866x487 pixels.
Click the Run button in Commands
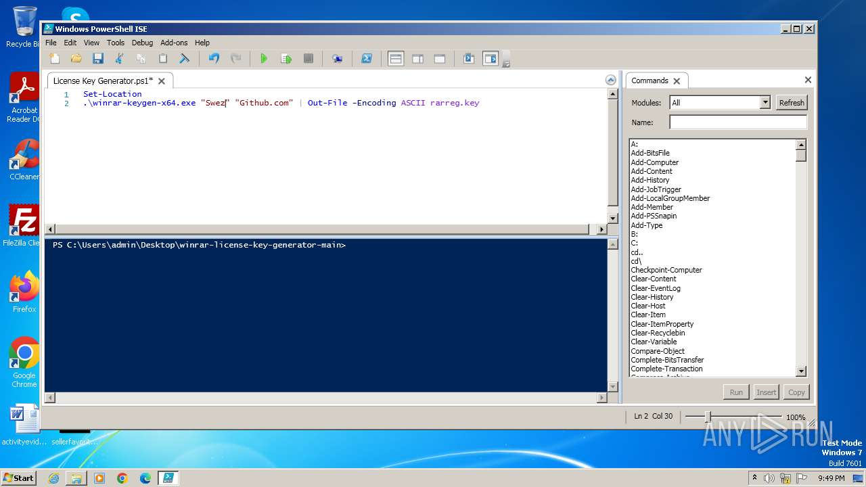(736, 392)
